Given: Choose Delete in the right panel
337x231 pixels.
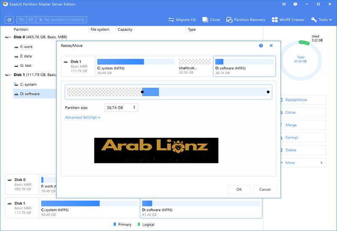Looking at the screenshot, I should tap(303, 150).
